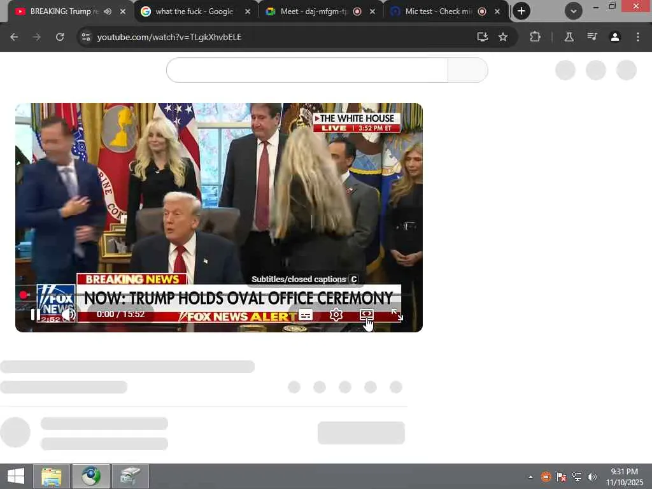Open Chrome three-dot menu
The width and height of the screenshot is (652, 489).
pos(638,37)
